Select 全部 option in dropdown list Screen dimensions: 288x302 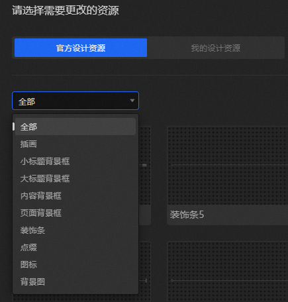coord(75,126)
